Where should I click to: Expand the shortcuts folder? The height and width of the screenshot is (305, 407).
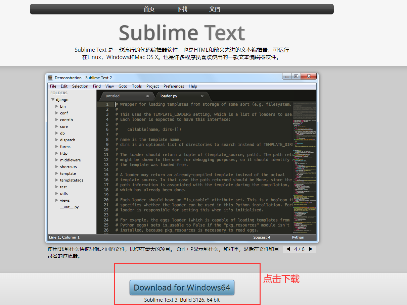tap(57, 167)
